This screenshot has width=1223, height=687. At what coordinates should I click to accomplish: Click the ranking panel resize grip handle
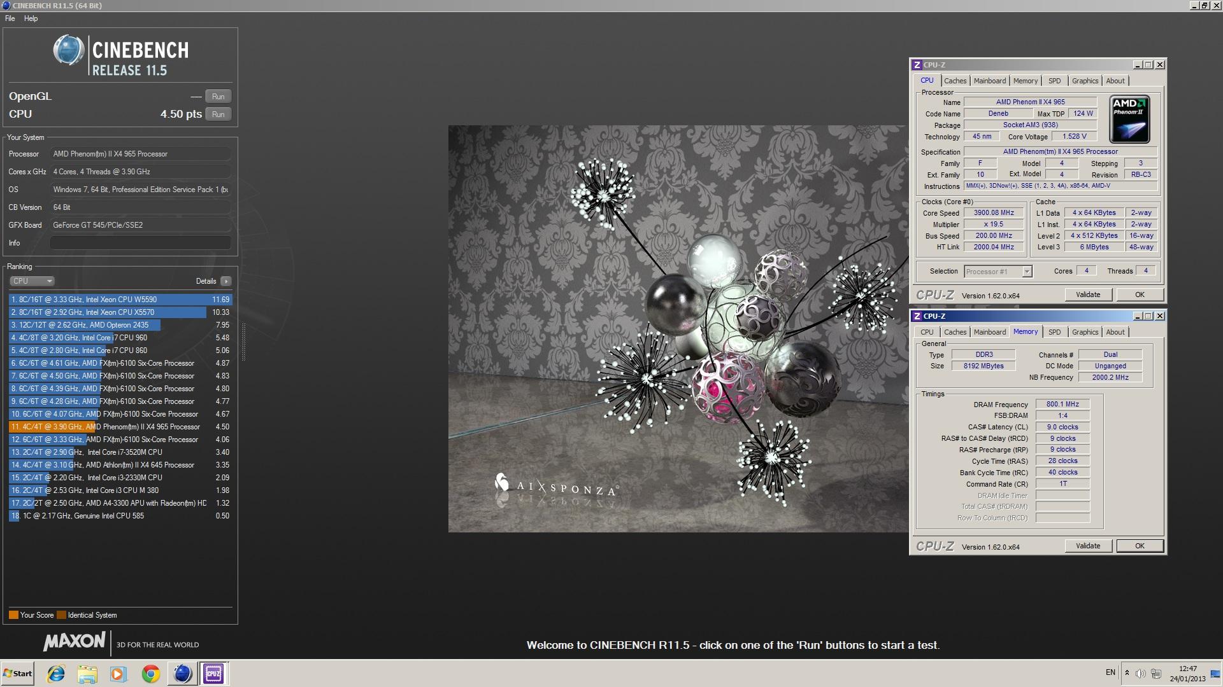point(243,342)
